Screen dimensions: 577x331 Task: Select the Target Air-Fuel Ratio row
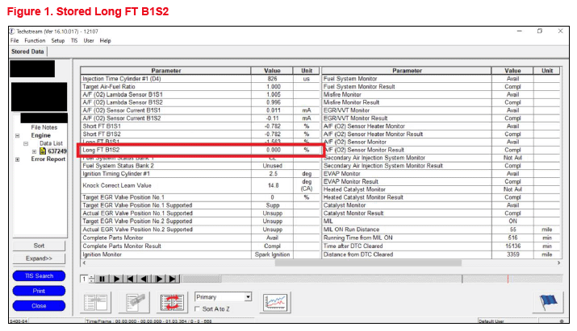201,87
